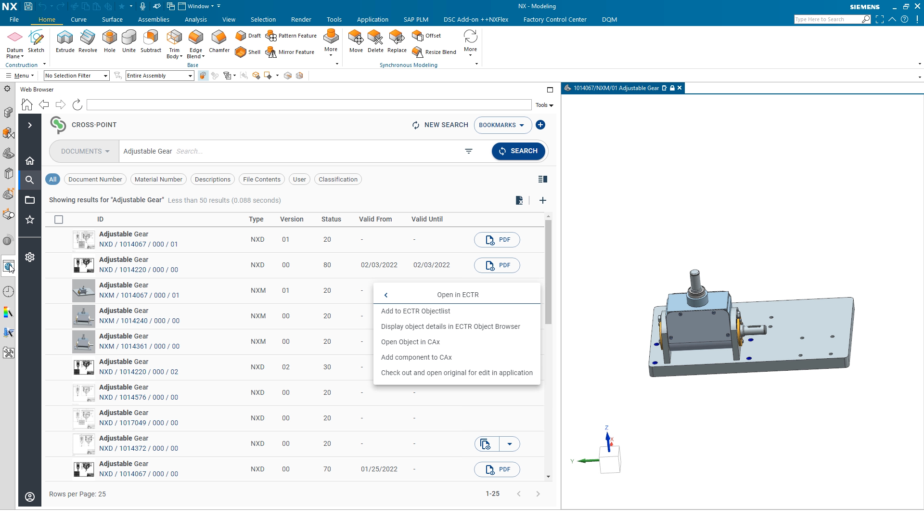Click the Adjustable Gear search field

tap(289, 151)
